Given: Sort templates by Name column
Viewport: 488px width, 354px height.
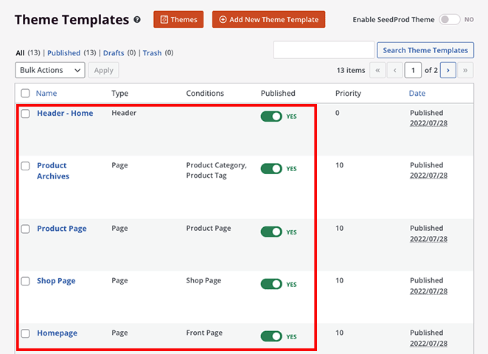Looking at the screenshot, I should tap(46, 94).
